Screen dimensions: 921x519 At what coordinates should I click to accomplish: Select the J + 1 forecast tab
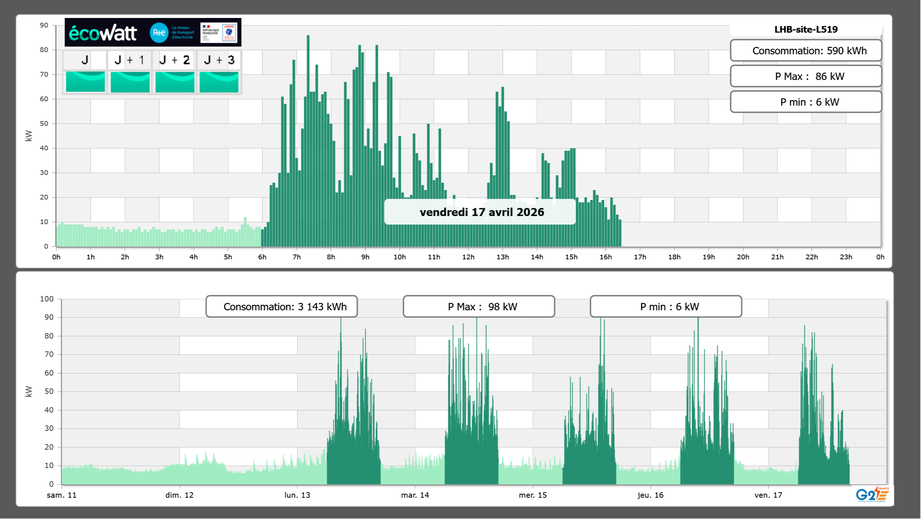pos(129,60)
